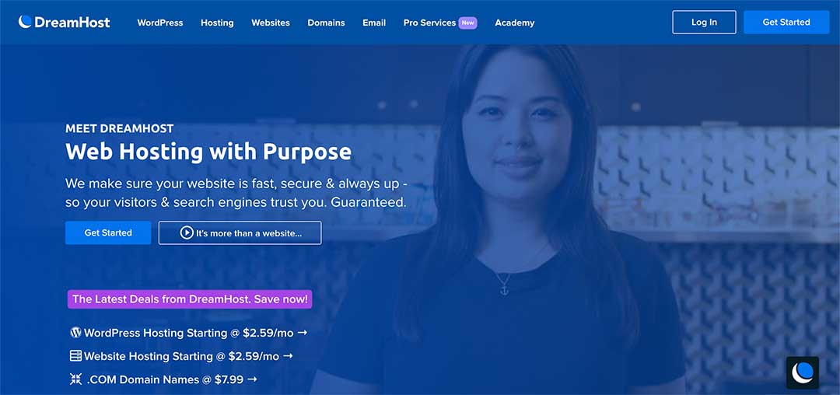Screen dimensions: 840x395
Task: Click the Get Started button in the header
Action: pos(786,22)
